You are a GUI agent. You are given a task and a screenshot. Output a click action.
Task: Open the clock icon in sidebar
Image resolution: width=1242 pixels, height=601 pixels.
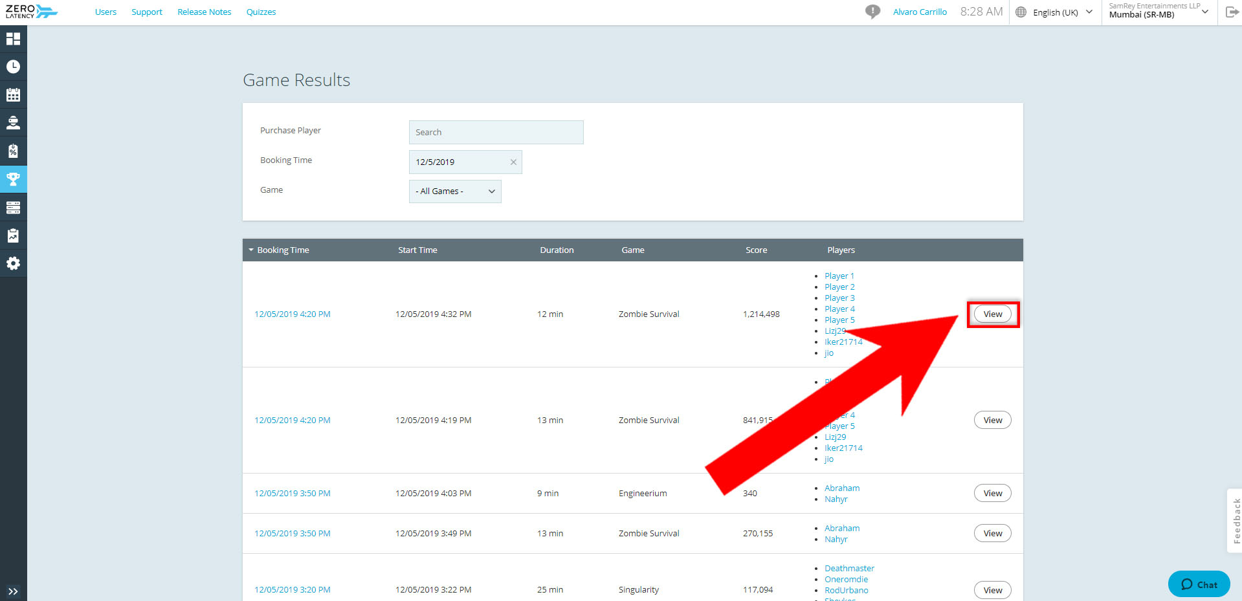click(13, 67)
